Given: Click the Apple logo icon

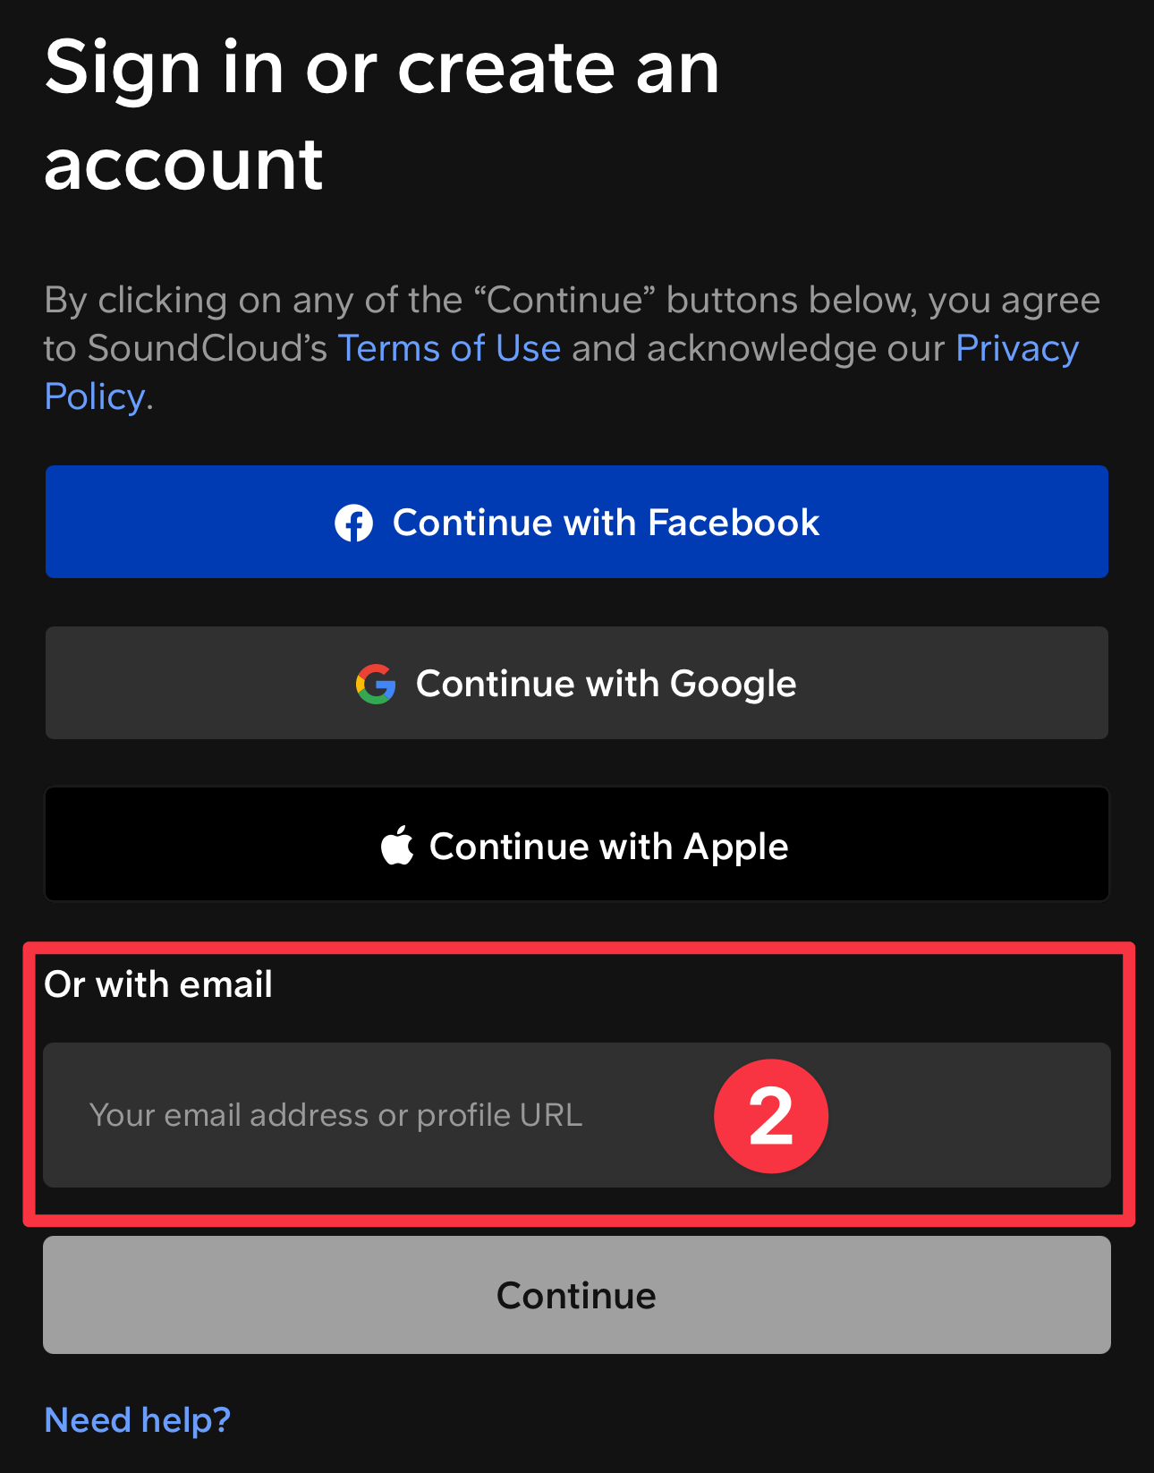Looking at the screenshot, I should coord(397,846).
